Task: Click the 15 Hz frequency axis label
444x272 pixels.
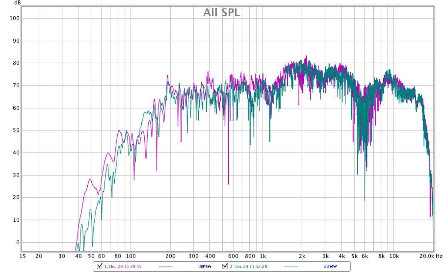Action: pos(22,256)
